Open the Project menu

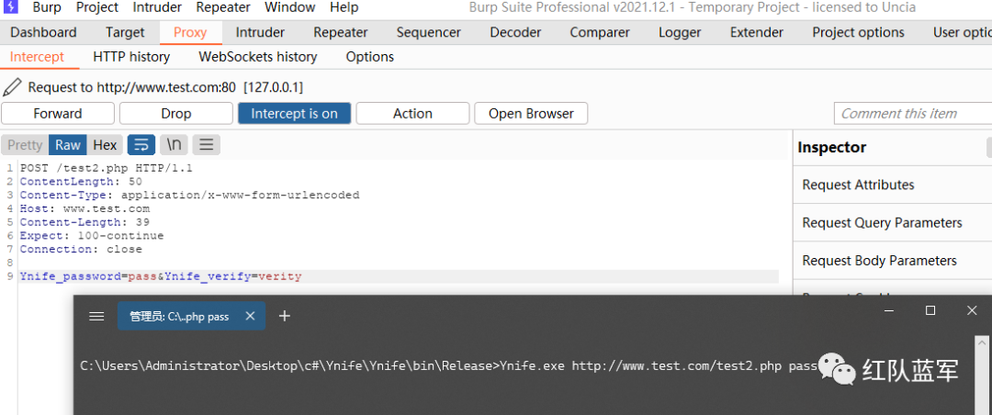97,7
